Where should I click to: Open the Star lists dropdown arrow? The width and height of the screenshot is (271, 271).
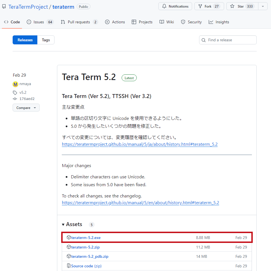pos(263,6)
